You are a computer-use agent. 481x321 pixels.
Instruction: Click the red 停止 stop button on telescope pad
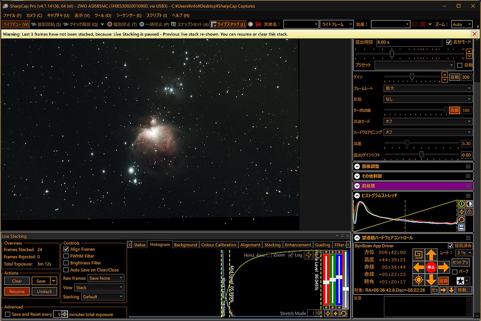(431, 267)
